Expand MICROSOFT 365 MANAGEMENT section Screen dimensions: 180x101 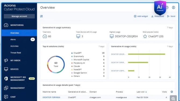point(18,78)
